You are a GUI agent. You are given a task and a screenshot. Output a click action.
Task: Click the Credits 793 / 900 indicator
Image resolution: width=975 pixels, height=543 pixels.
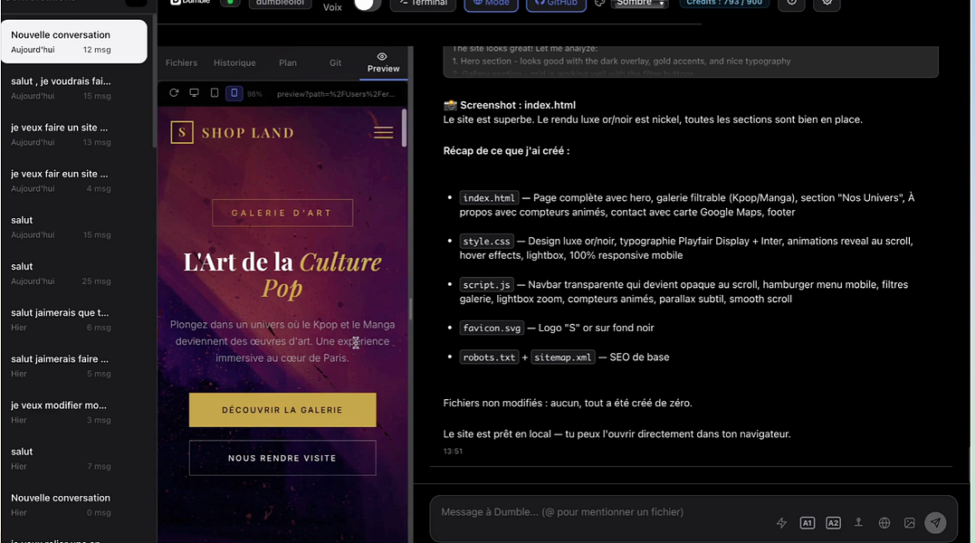(x=724, y=3)
